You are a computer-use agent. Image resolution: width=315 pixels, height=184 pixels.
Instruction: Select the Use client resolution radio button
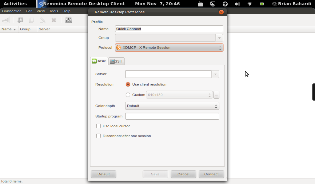pos(128,85)
